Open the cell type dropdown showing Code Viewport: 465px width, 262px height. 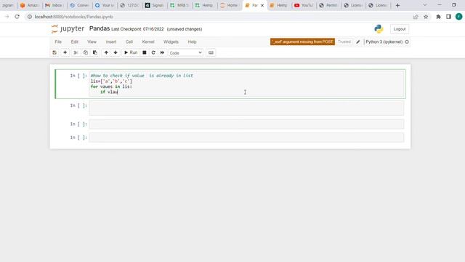[186, 53]
